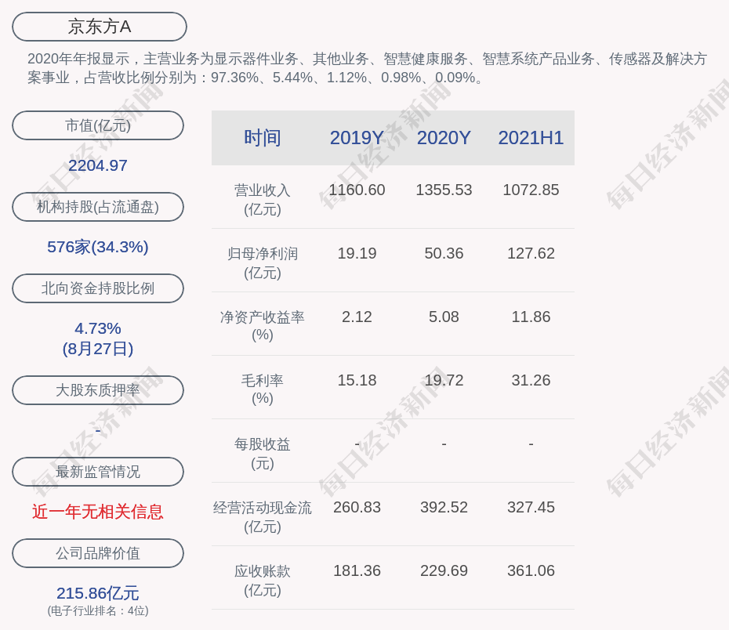The height and width of the screenshot is (630, 729).
Task: Click the 京东方A company name pill
Action: [99, 27]
